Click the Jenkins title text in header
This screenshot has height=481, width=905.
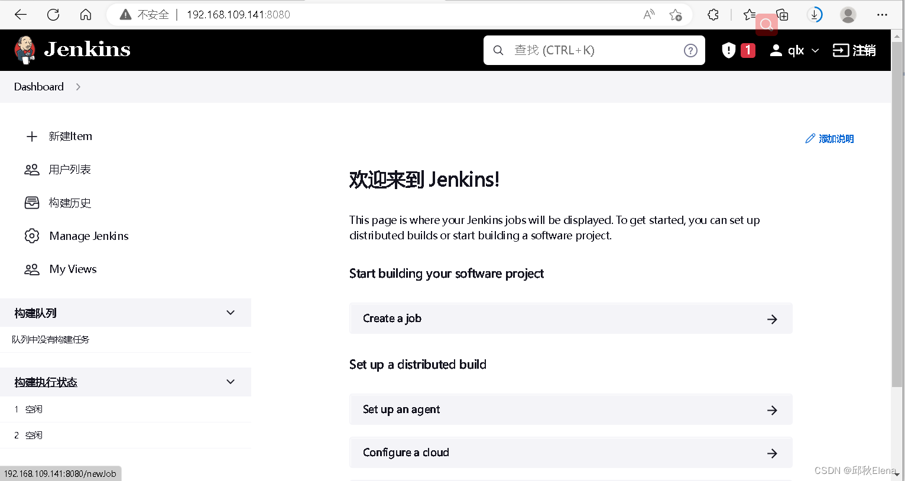point(87,50)
